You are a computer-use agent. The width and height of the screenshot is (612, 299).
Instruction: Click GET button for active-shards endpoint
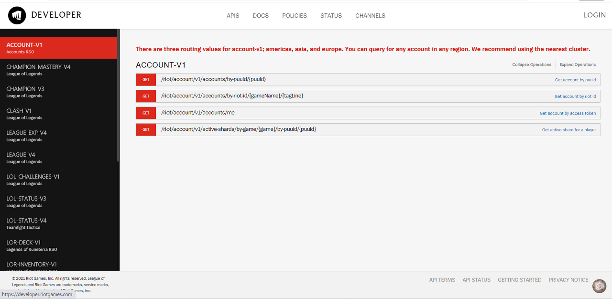point(146,129)
